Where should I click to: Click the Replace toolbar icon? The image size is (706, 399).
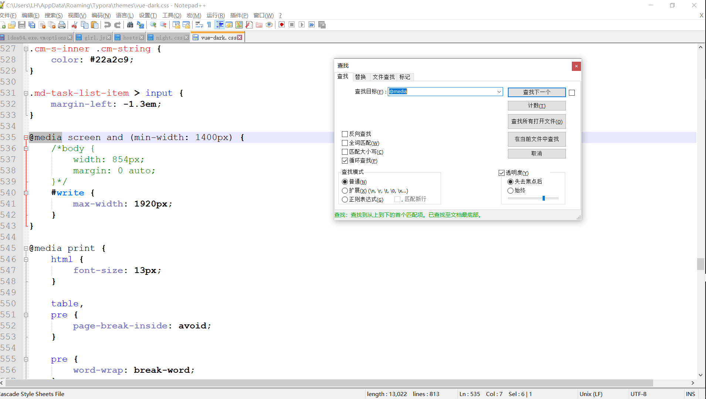pos(140,25)
